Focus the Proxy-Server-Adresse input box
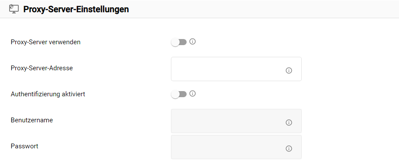Viewport: 399px width, 167px height. pos(236,69)
